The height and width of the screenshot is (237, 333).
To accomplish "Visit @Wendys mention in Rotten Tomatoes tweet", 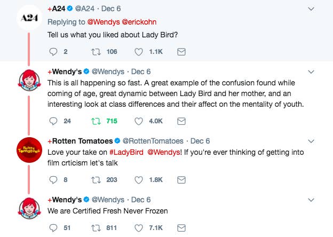I will [163, 152].
